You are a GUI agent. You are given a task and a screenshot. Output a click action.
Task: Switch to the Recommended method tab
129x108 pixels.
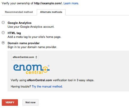(19, 12)
